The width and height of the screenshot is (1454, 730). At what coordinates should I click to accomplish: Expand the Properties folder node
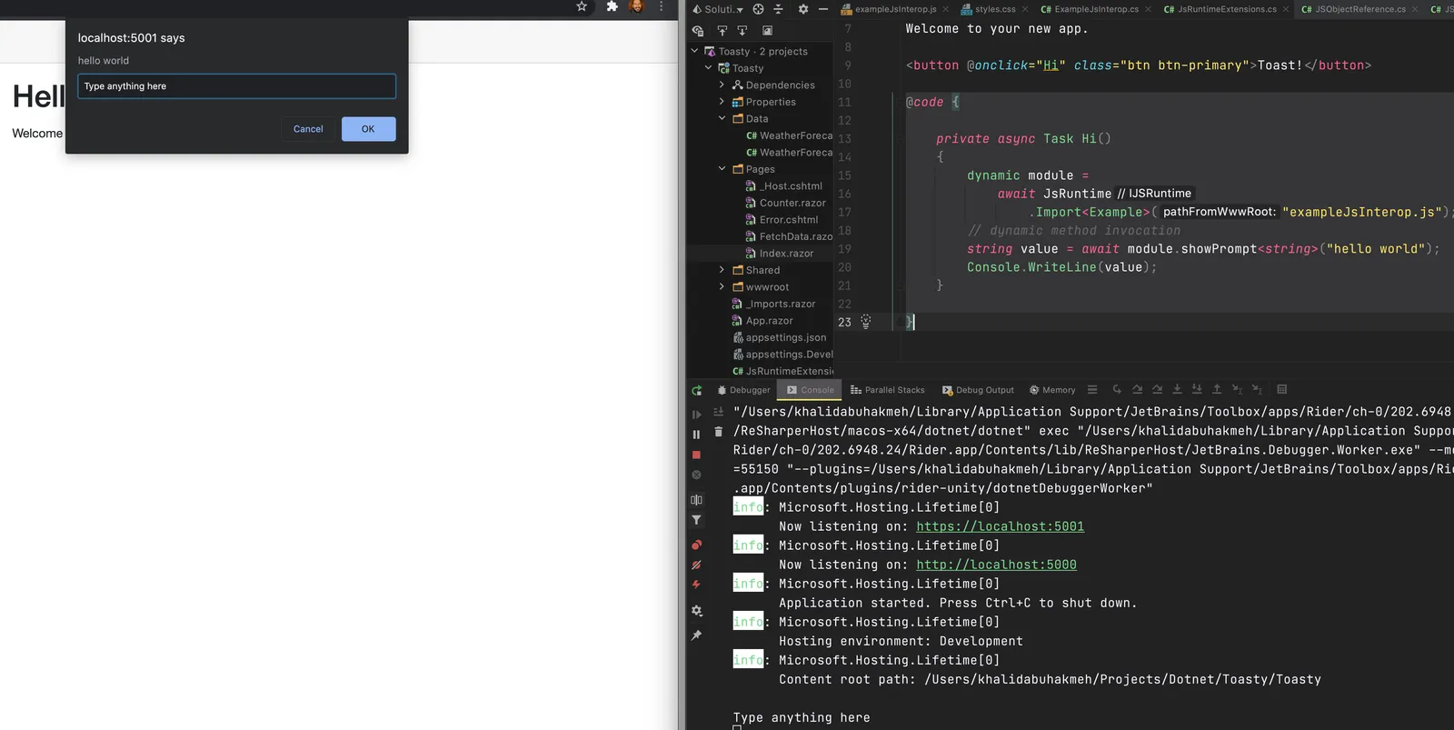[722, 102]
